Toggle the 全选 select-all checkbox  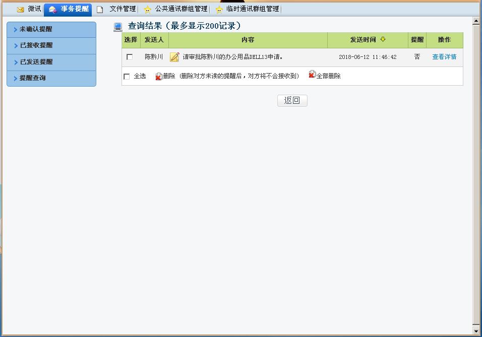point(127,77)
